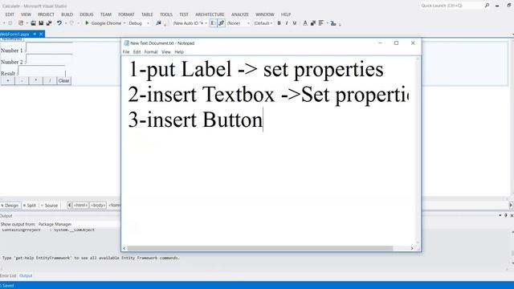The image size is (514, 289).
Task: Open Package Manager output source dropdown
Action: [79, 224]
